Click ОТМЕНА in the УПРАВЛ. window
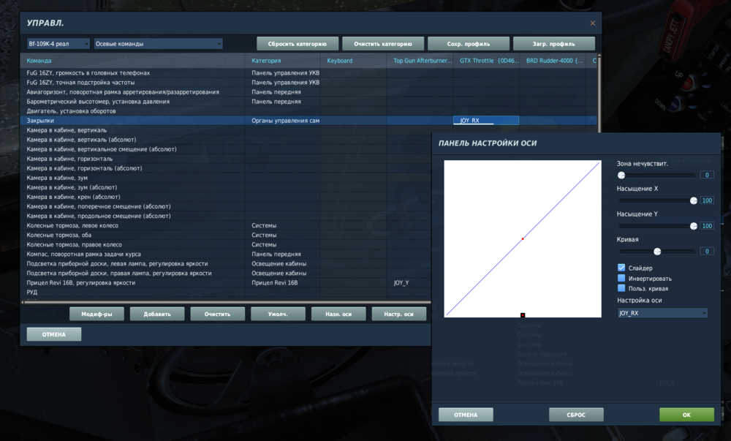Viewport: 731px width, 441px height. [x=54, y=334]
